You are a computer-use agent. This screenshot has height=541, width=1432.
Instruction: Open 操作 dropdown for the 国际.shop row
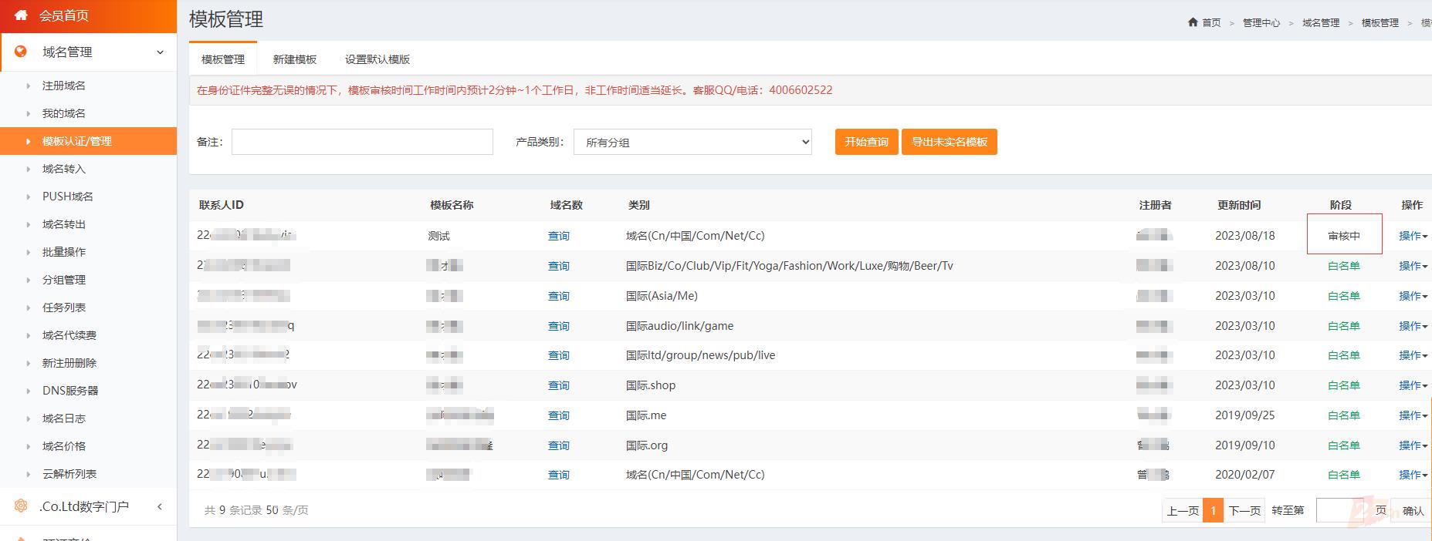pos(1413,385)
